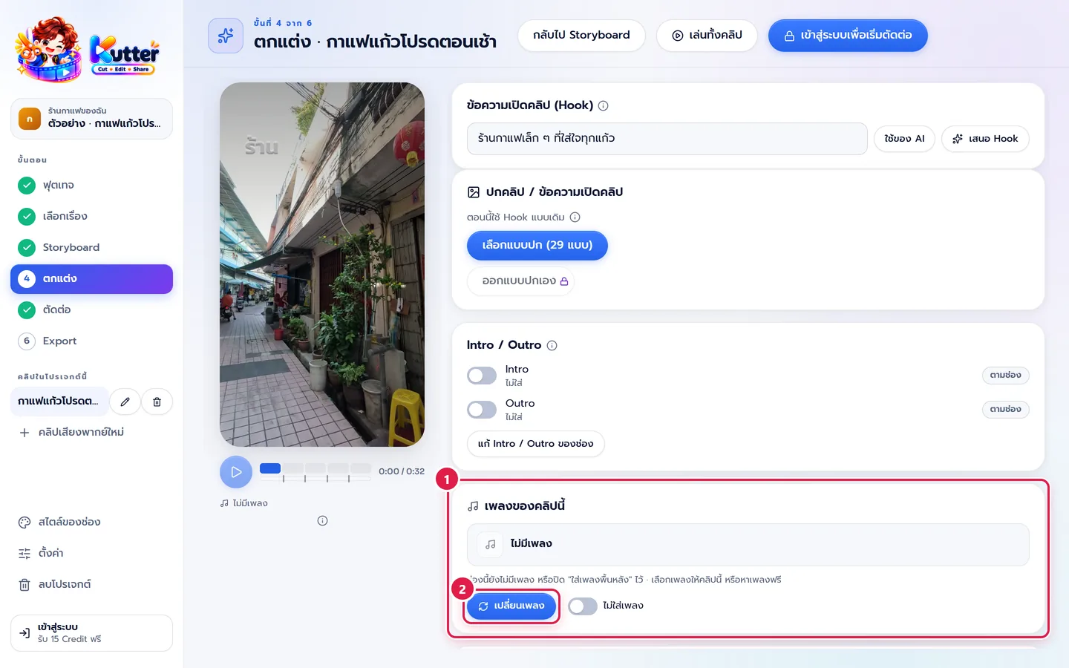The image size is (1069, 668).
Task: Click the info icon beside ตอนนี้ใช้ Hook แบบเดิม
Action: 575,217
